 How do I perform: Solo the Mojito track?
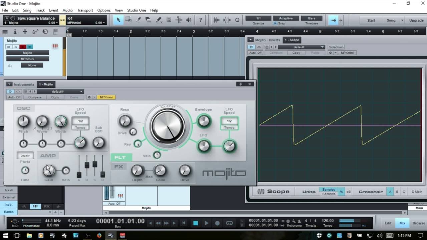pyautogui.click(x=15, y=47)
